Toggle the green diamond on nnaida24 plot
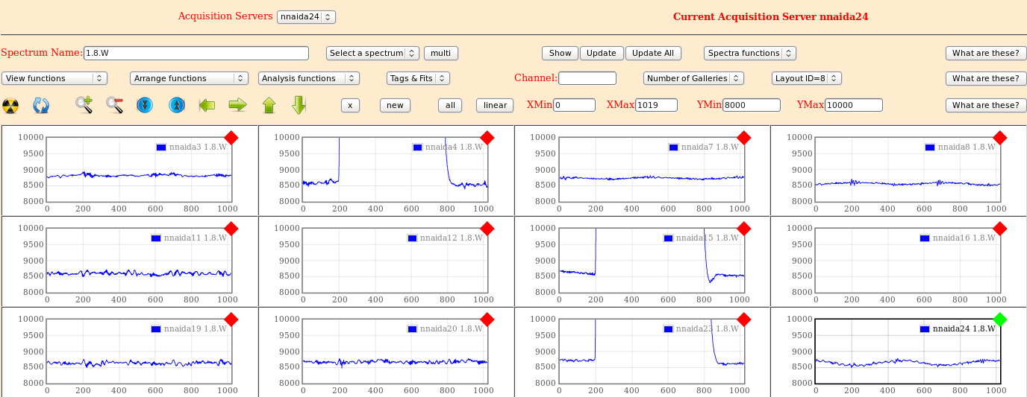The image size is (1027, 397). 1000,320
